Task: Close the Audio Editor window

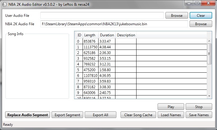Action: 208,3
